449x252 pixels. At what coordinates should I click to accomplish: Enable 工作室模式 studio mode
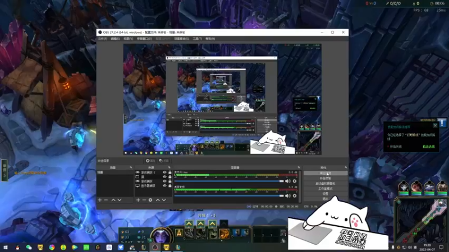[326, 189]
